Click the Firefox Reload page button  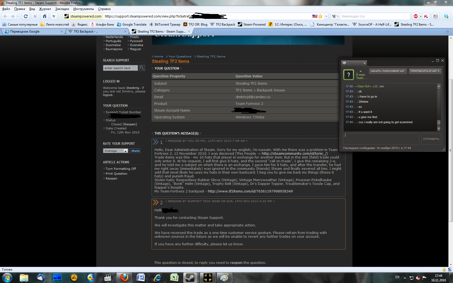pos(26,16)
